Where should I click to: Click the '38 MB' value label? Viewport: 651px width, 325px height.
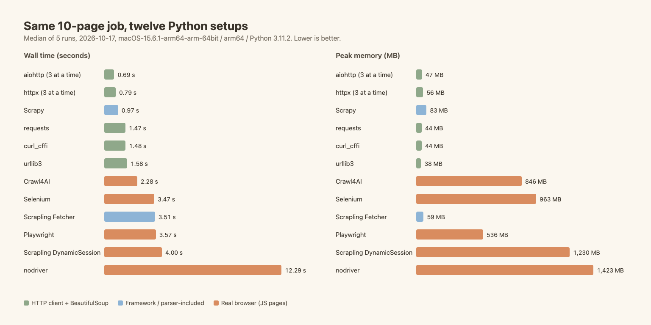coord(433,163)
